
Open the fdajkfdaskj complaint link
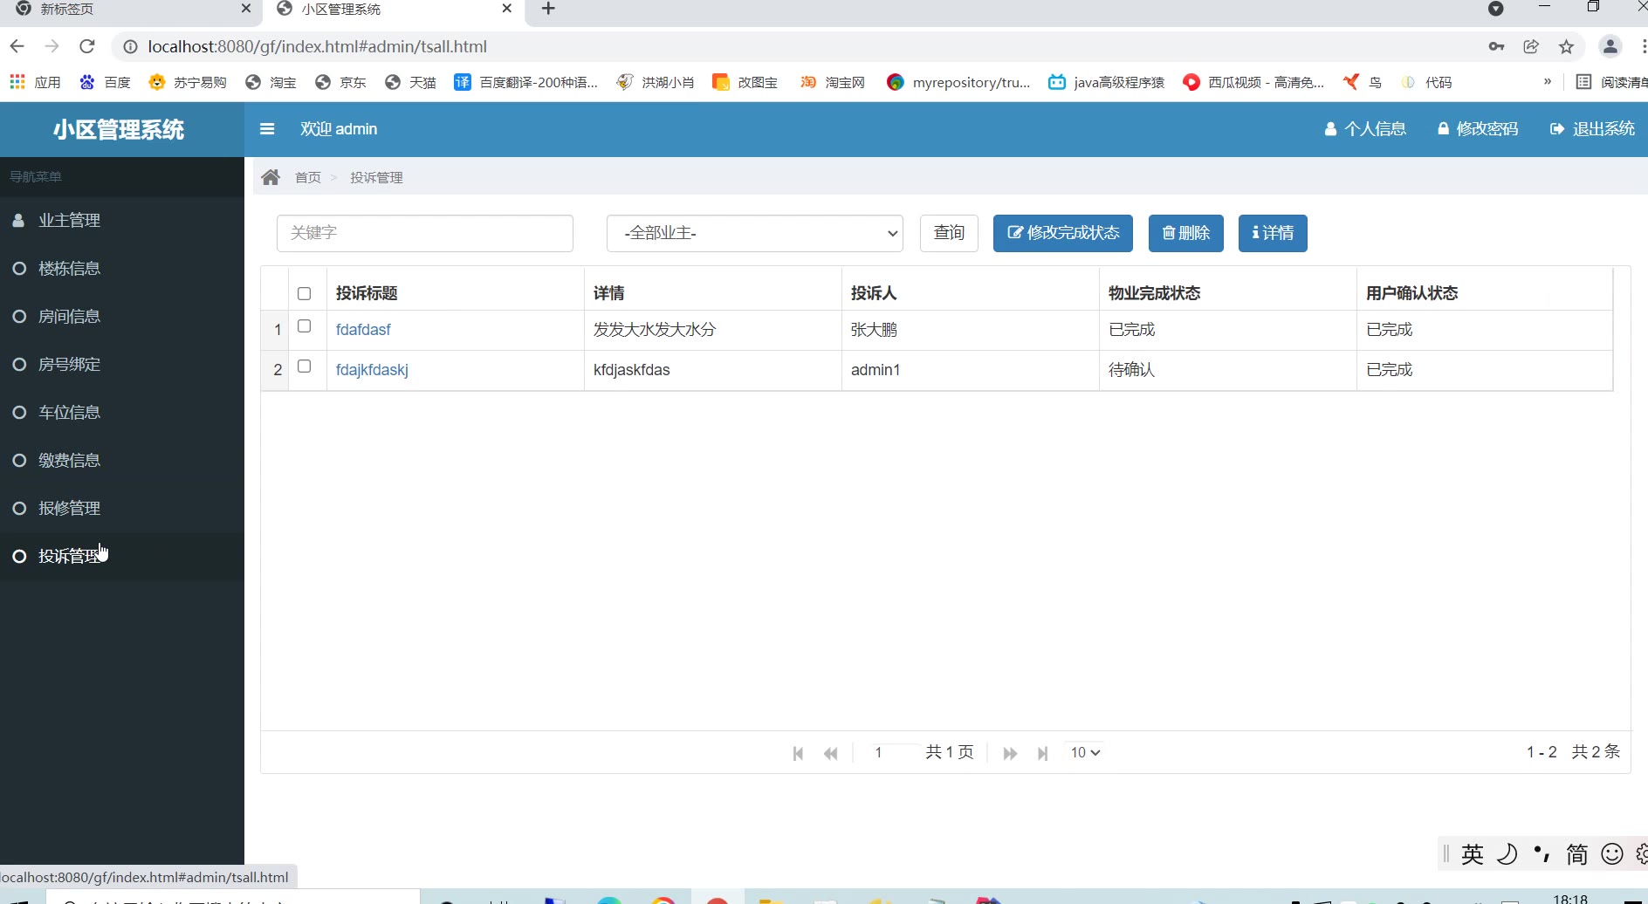(372, 370)
